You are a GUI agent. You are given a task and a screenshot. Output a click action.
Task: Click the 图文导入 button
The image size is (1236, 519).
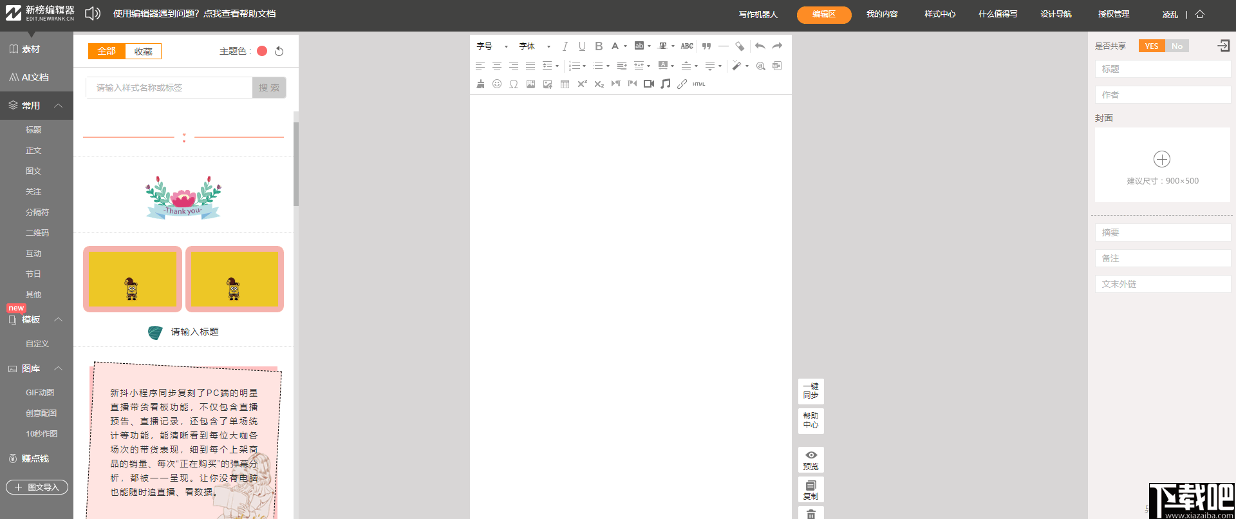37,487
